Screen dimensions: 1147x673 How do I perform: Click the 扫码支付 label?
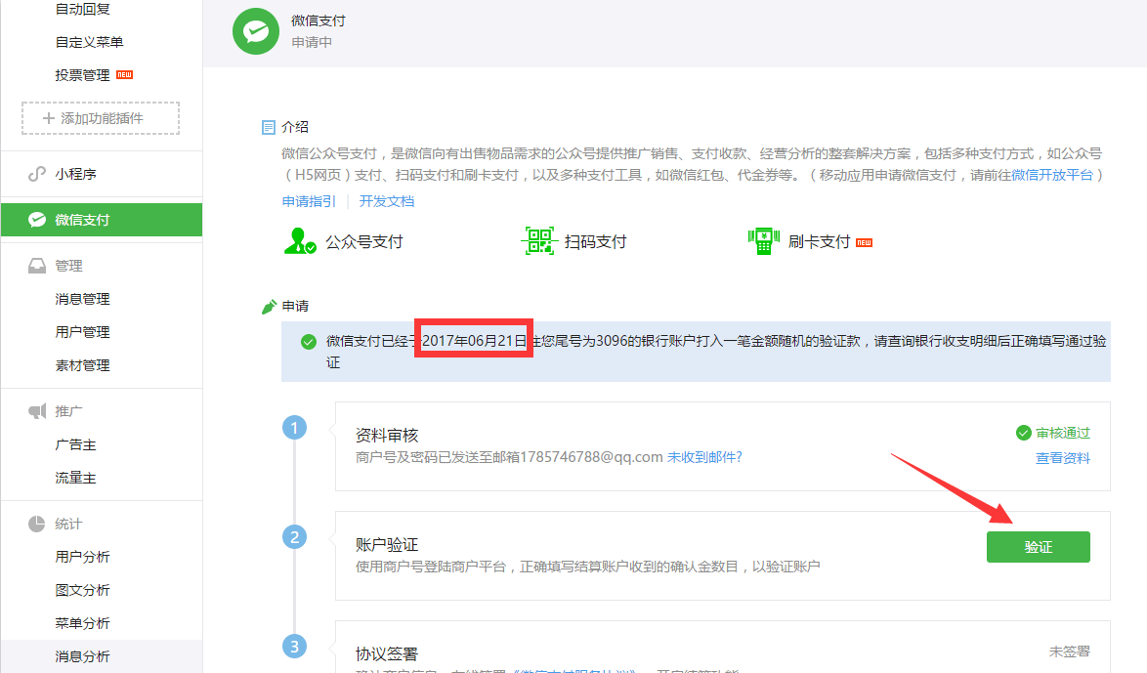coord(595,242)
